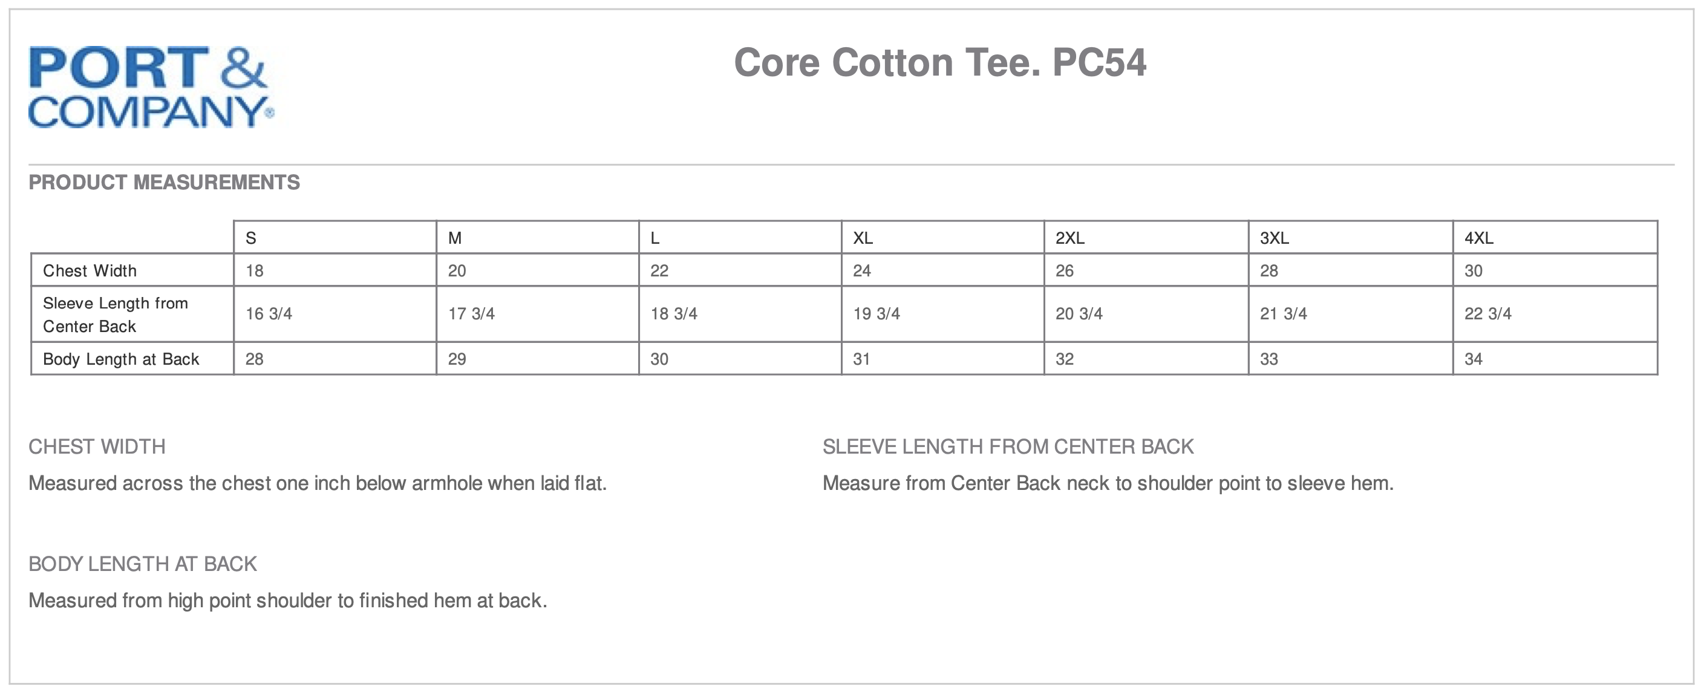Screen dimensions: 1701x698
Task: Click the SLEEVE LENGTH FROM CENTER BACK heading
Action: [x=1008, y=447]
